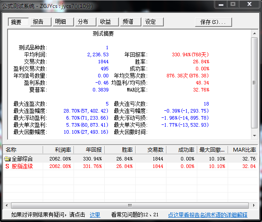
Task: Switch to the 摘要 tab
Action: pyautogui.click(x=18, y=22)
